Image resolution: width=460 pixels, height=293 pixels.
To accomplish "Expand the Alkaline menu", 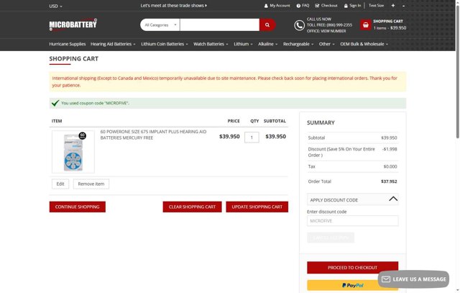I will 267,44.
